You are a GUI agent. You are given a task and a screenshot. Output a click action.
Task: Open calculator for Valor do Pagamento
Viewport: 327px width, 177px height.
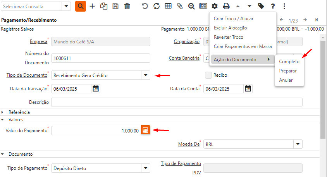pyautogui.click(x=145, y=131)
